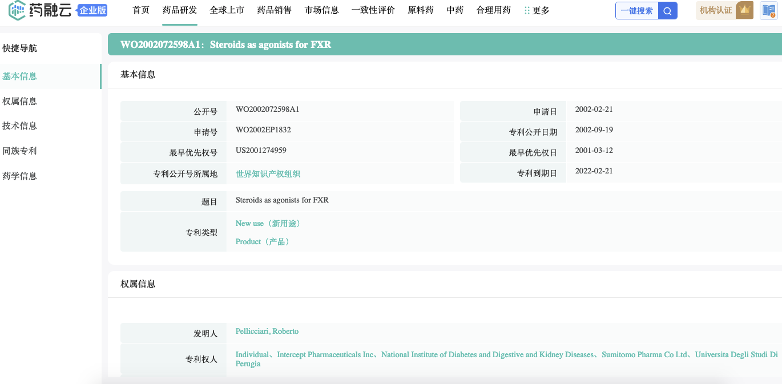
Task: Click the 机构认证 button
Action: [716, 10]
